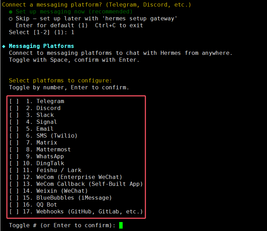Toggle the QQ Bot checkbox
The width and height of the screenshot is (267, 231).
pos(14,205)
